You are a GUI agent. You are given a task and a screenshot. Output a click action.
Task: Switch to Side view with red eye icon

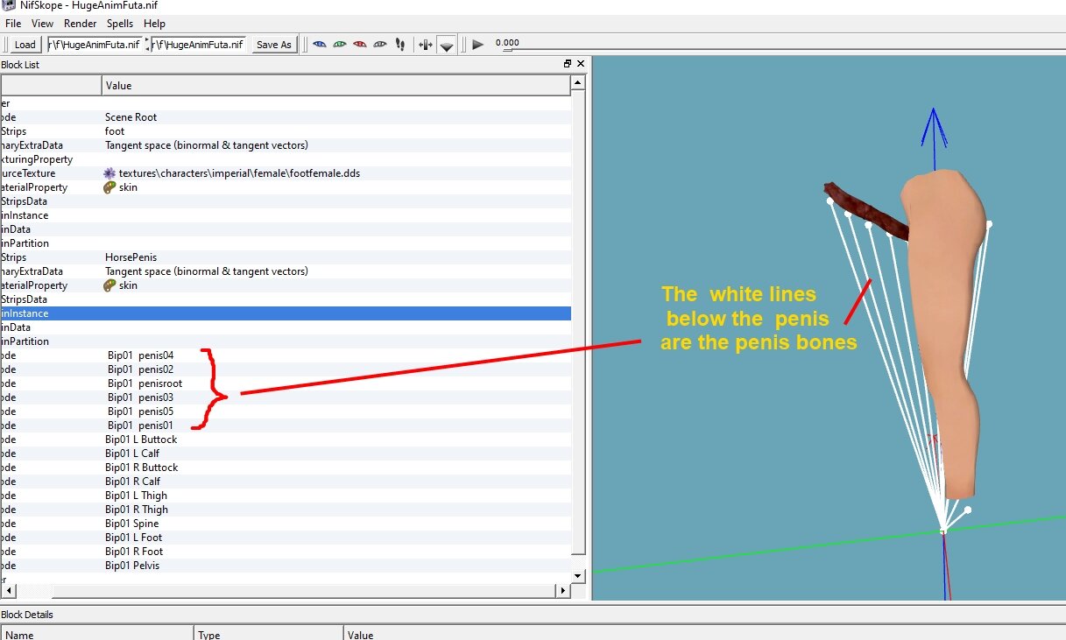coord(360,44)
